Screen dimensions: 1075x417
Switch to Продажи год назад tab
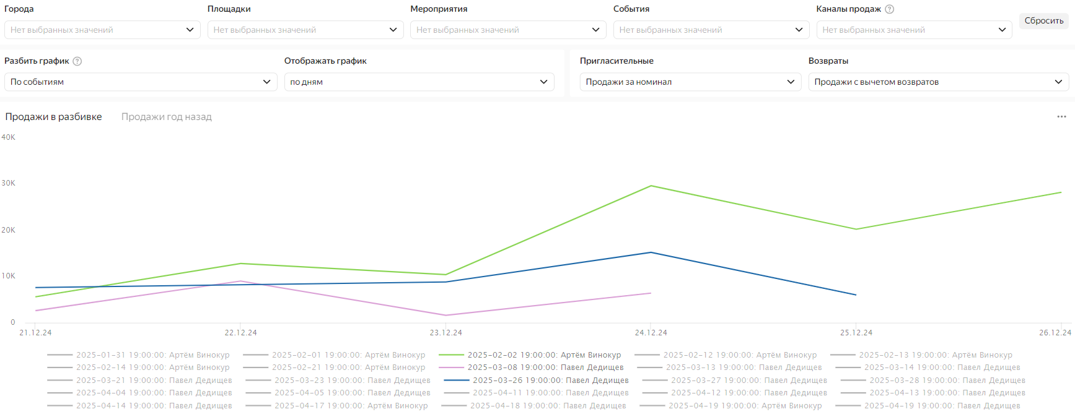pos(166,117)
